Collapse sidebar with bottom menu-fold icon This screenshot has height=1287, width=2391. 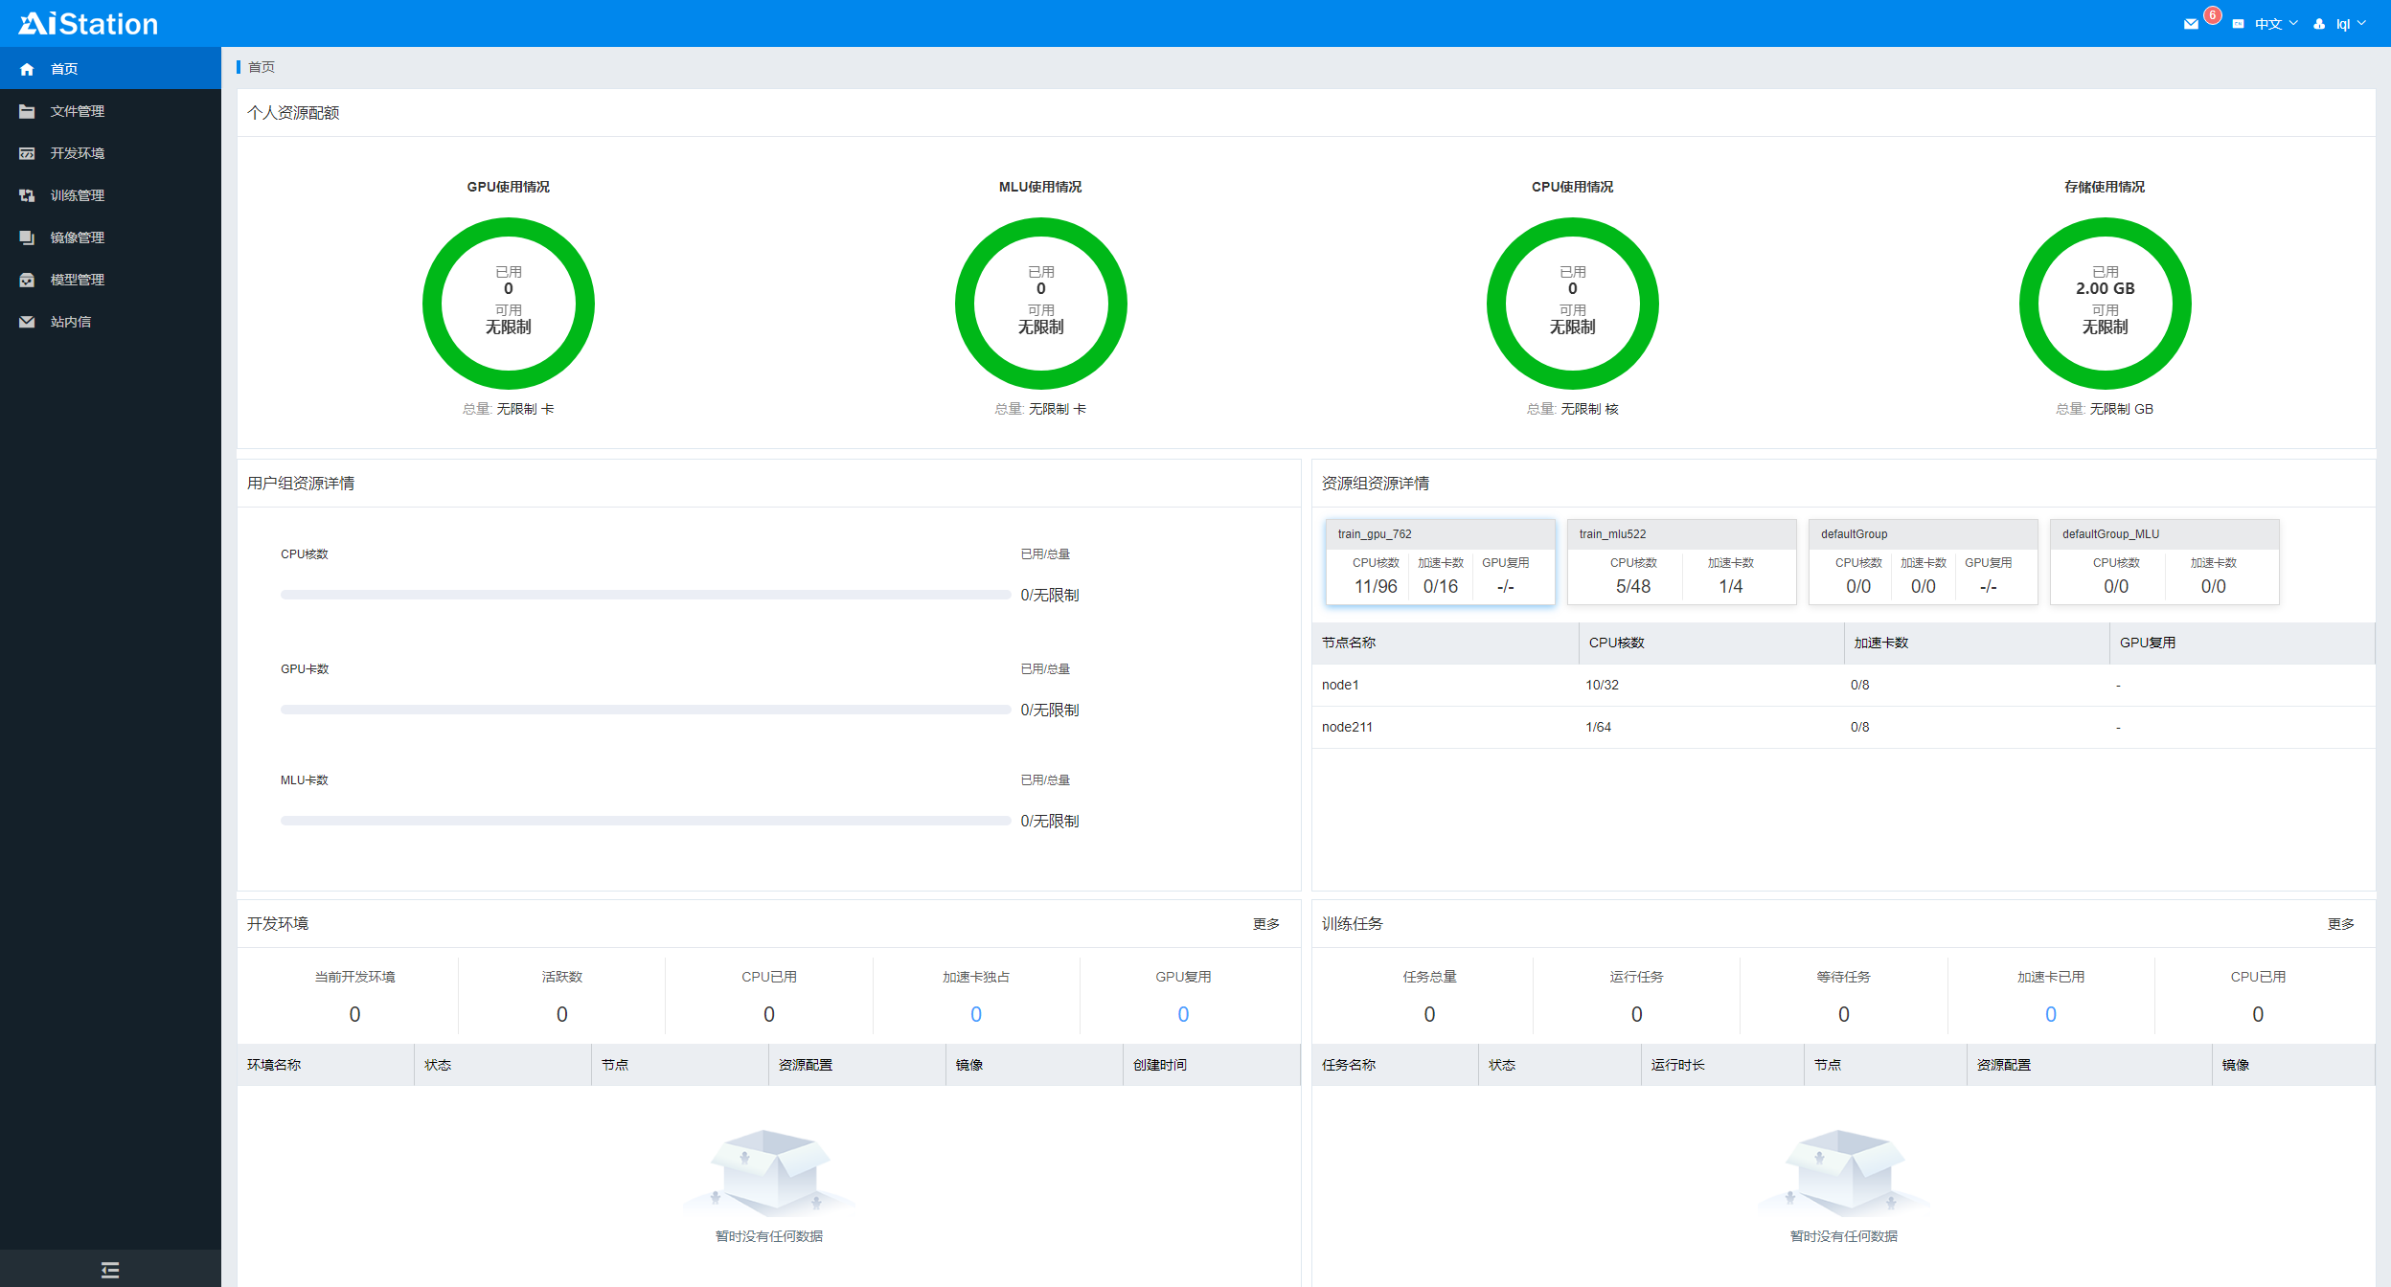pos(110,1270)
